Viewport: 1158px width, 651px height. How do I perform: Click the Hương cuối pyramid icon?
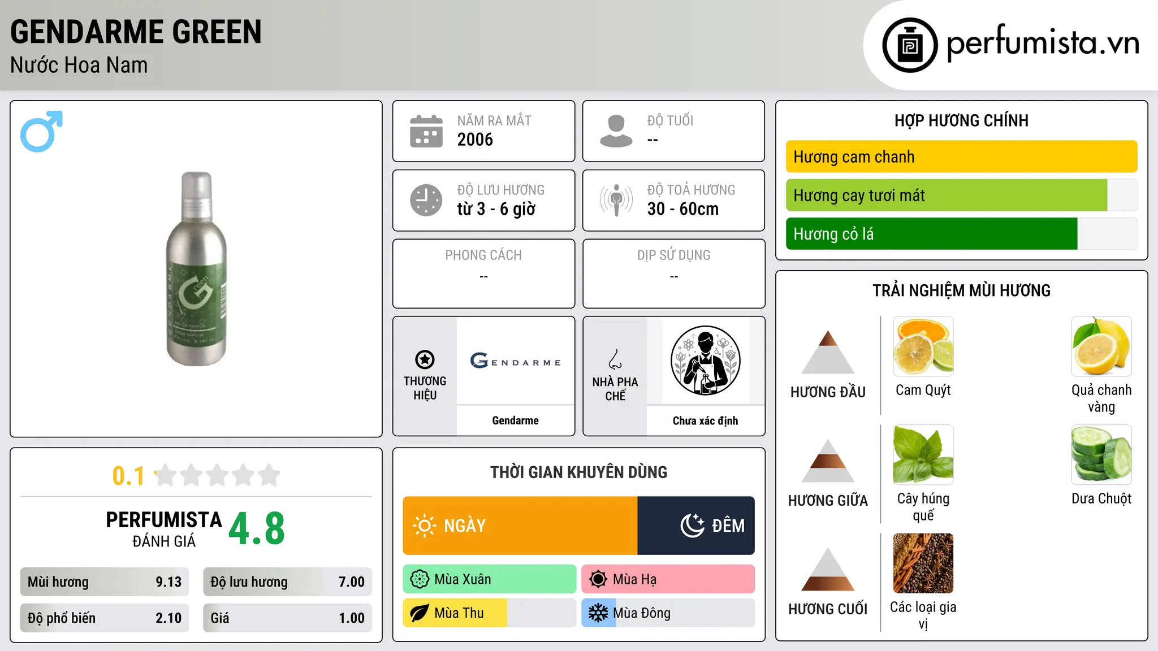pyautogui.click(x=828, y=569)
